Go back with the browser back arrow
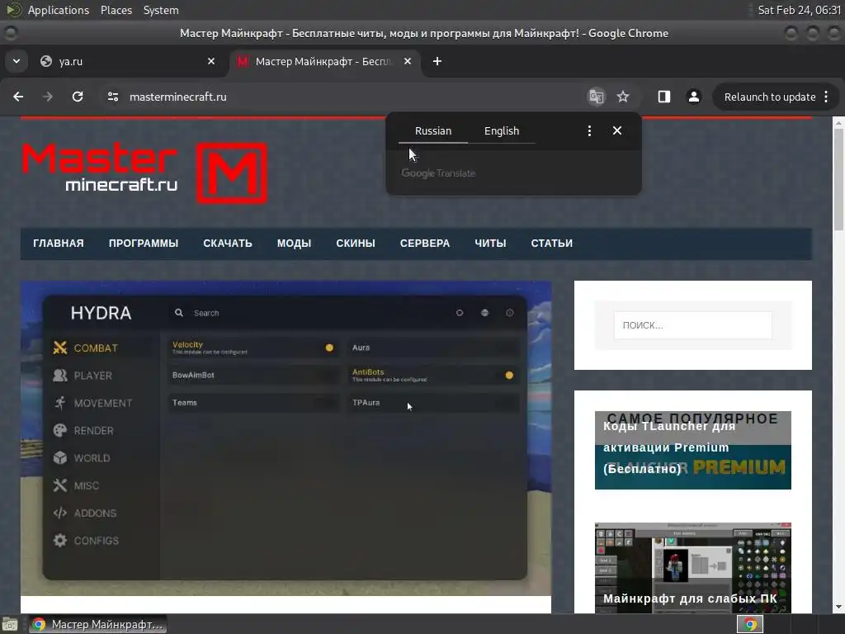Viewport: 845px width, 634px height. coord(18,97)
